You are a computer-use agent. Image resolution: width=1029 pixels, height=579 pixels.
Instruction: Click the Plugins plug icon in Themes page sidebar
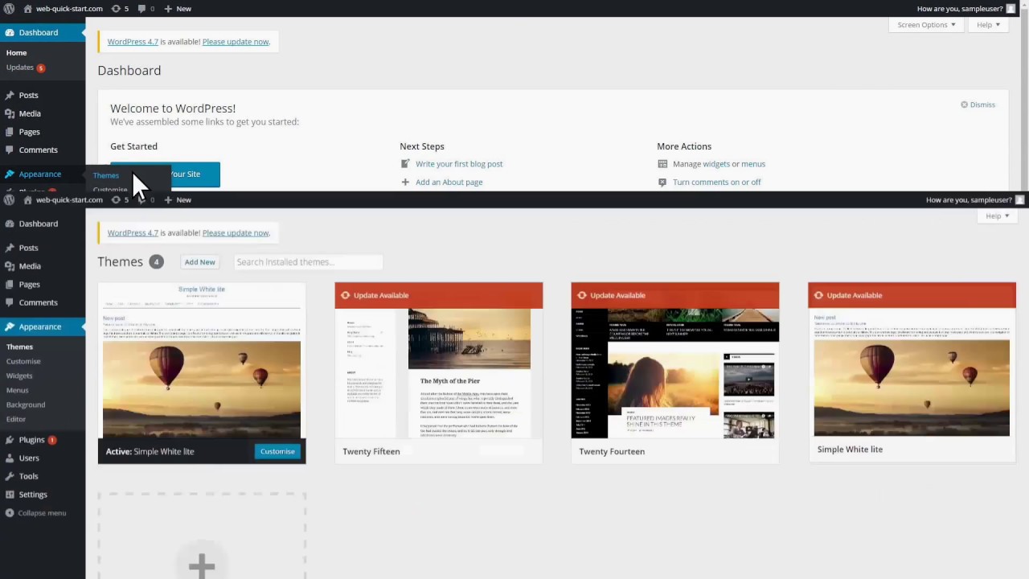[x=10, y=440]
